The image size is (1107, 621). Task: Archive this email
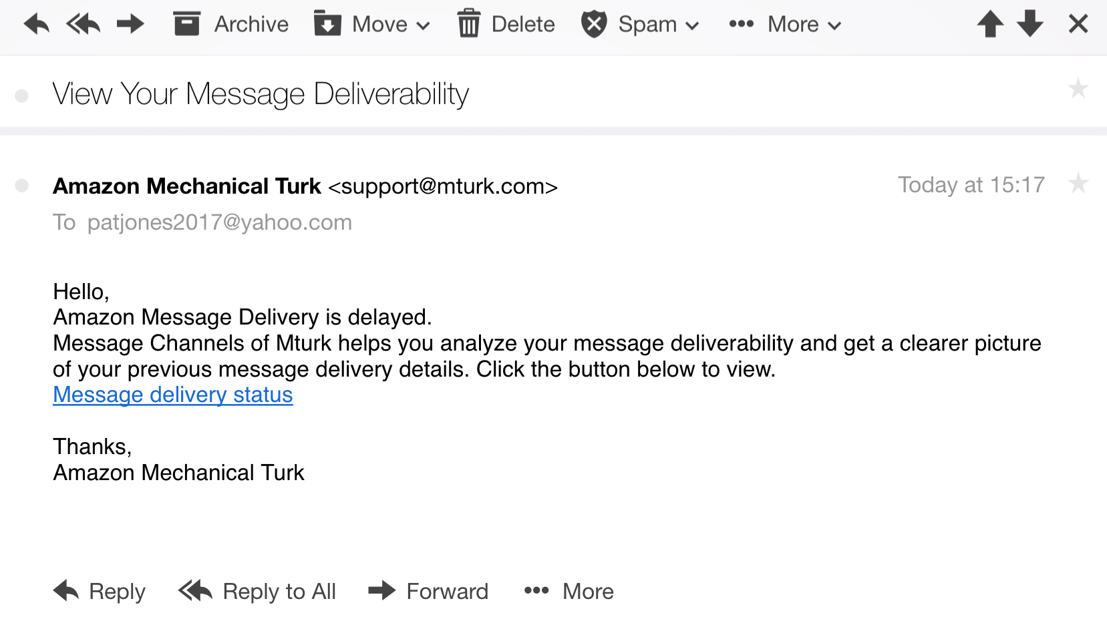point(230,25)
